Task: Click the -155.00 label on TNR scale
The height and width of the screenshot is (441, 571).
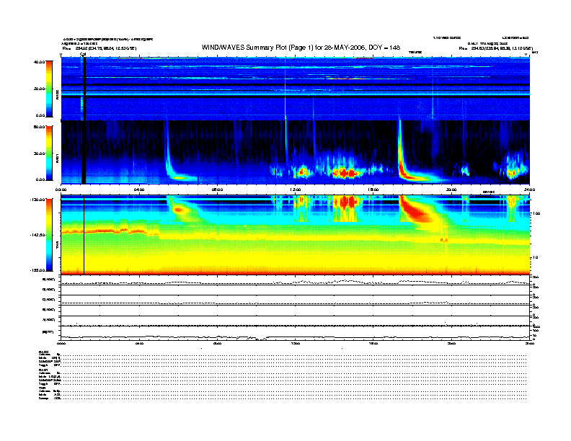Action: (x=37, y=270)
